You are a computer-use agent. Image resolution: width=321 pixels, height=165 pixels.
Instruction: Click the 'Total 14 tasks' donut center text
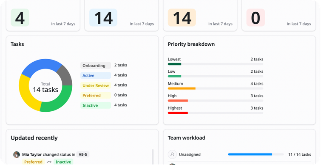[45, 88]
